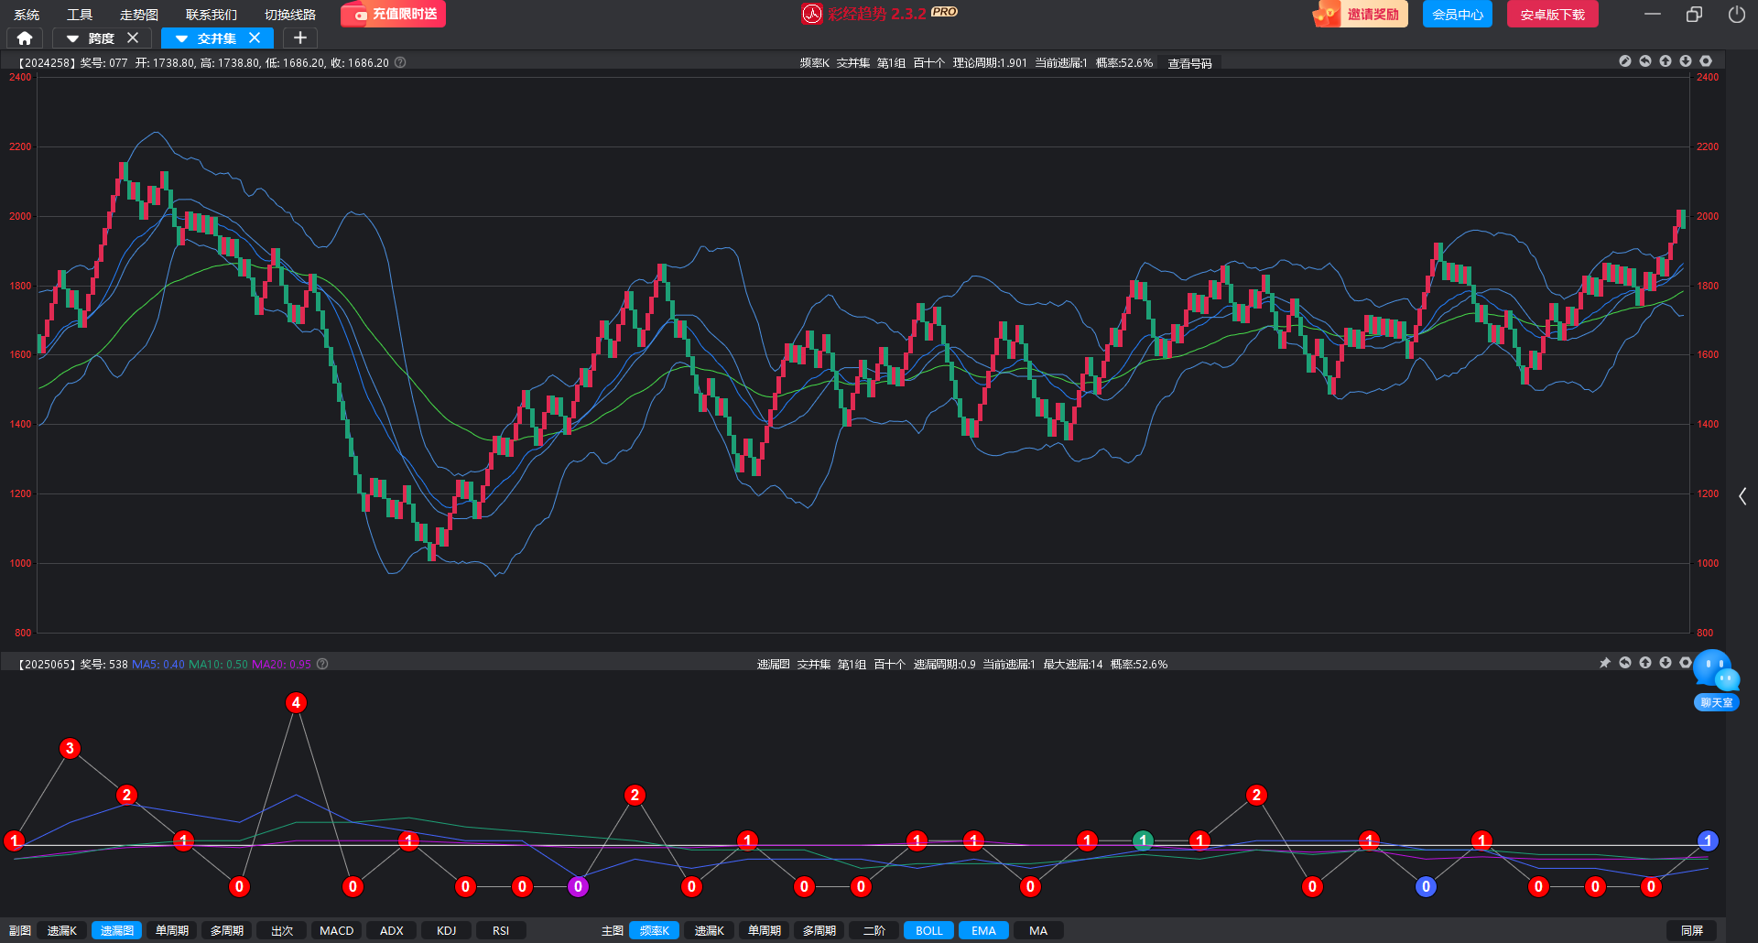Toggle ADX indicator
The width and height of the screenshot is (1758, 943).
click(x=392, y=930)
